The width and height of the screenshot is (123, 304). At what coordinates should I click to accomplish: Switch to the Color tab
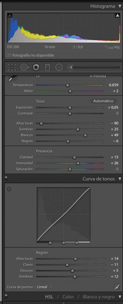coord(68,297)
